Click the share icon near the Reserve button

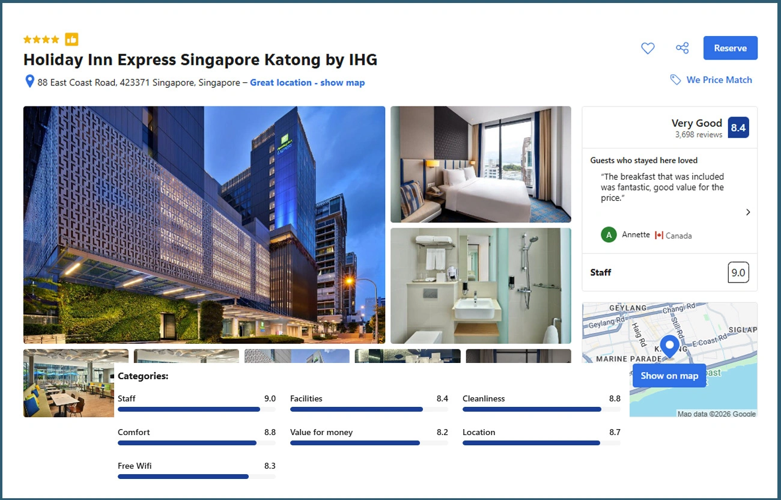point(682,48)
